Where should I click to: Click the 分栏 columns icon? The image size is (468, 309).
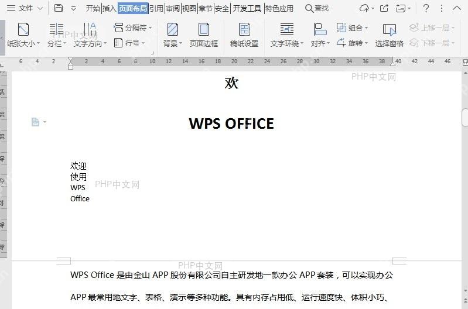click(x=56, y=29)
